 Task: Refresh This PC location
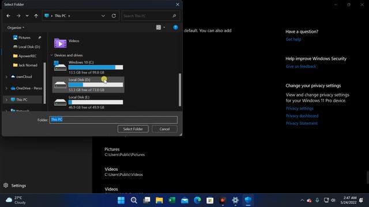coord(114,16)
